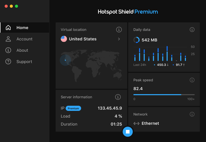Click the United States flag icon
Viewport: 206px width, 142px height.
64,39
